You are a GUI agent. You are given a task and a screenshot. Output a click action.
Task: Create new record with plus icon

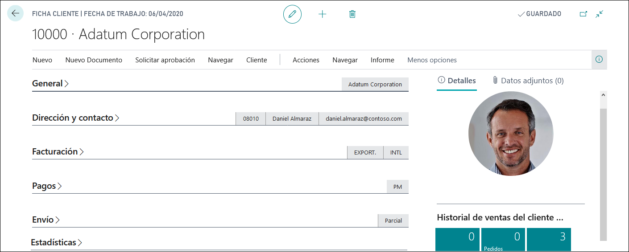point(322,14)
